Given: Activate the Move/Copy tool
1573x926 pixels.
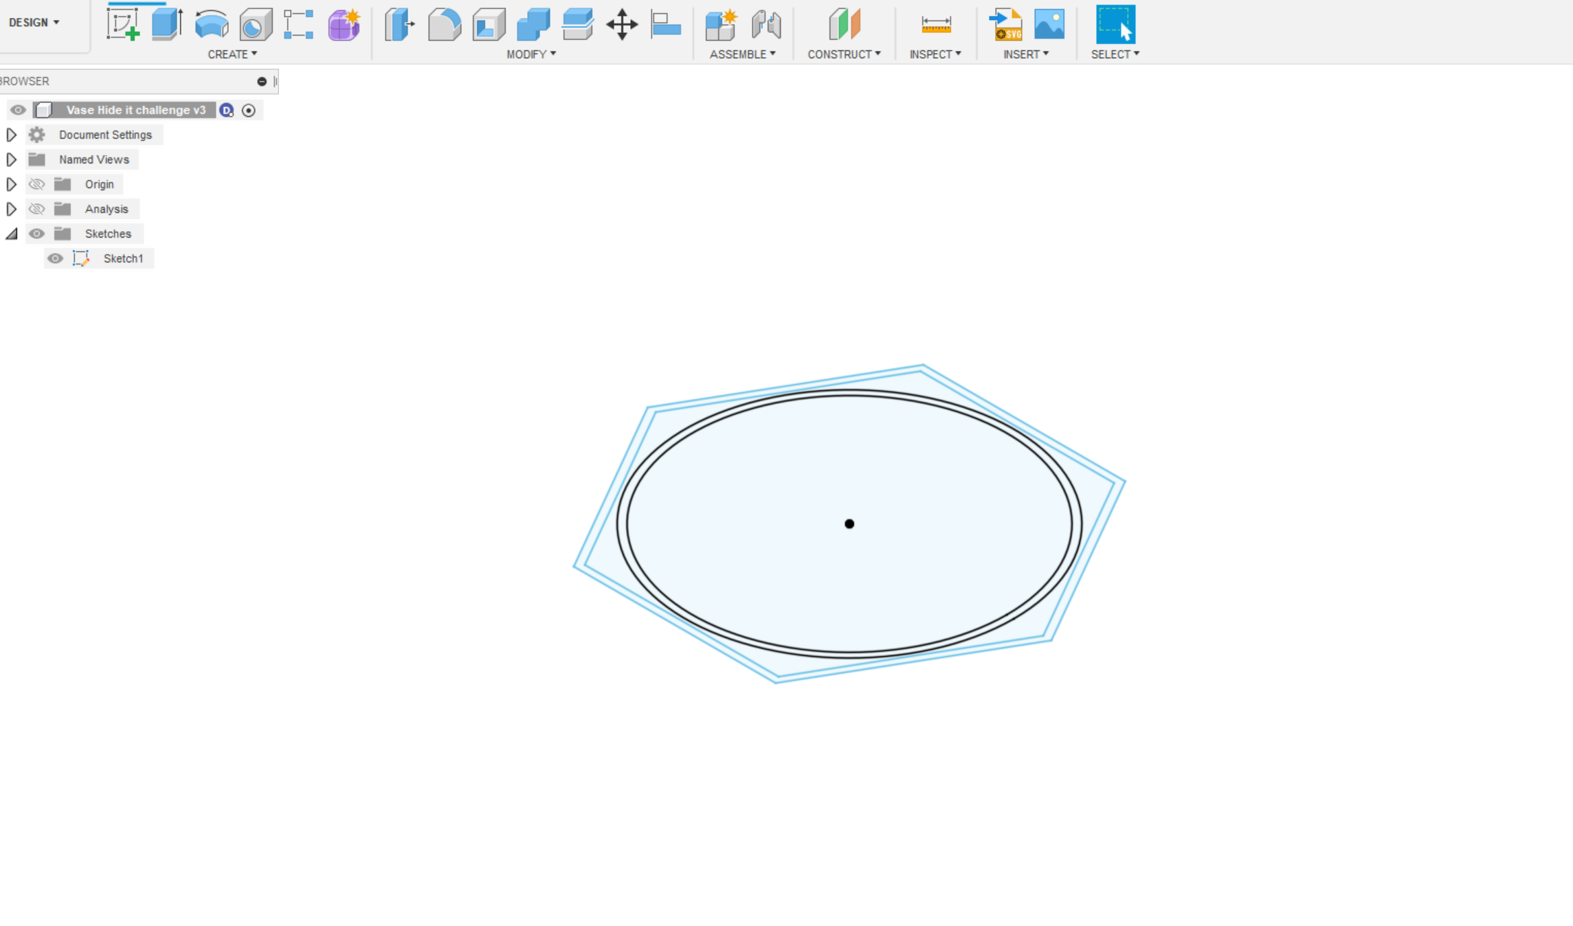Looking at the screenshot, I should 621,23.
